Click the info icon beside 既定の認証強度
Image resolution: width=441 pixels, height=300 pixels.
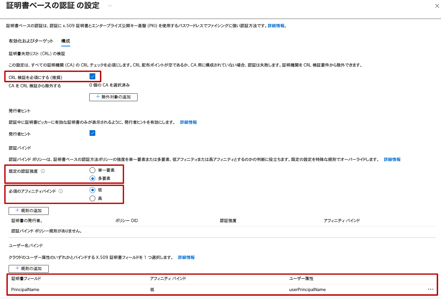pyautogui.click(x=43, y=171)
